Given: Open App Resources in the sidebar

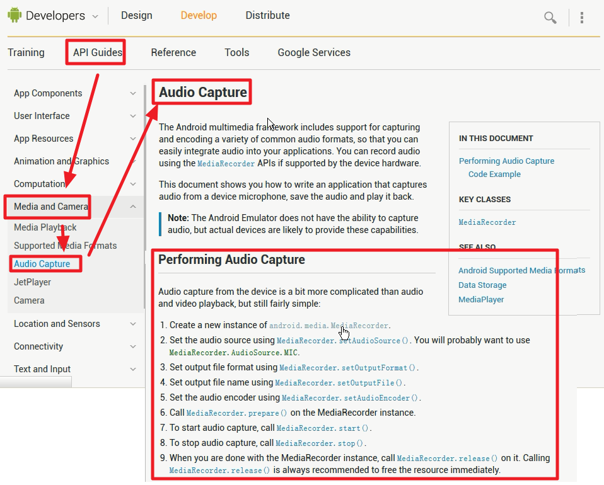Looking at the screenshot, I should [44, 139].
